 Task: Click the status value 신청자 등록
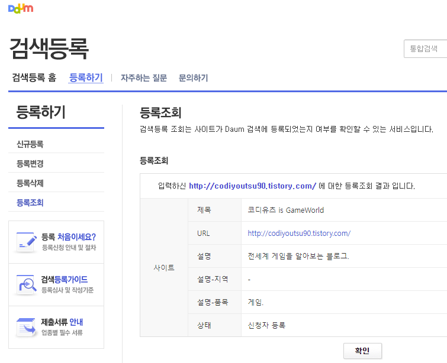click(x=266, y=325)
